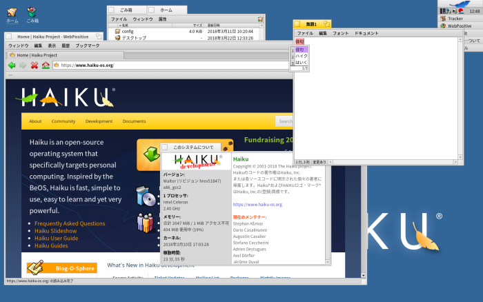Open フォント menu in the text editor
Image resolution: width=483 pixels, height=302 pixels.
(x=340, y=33)
